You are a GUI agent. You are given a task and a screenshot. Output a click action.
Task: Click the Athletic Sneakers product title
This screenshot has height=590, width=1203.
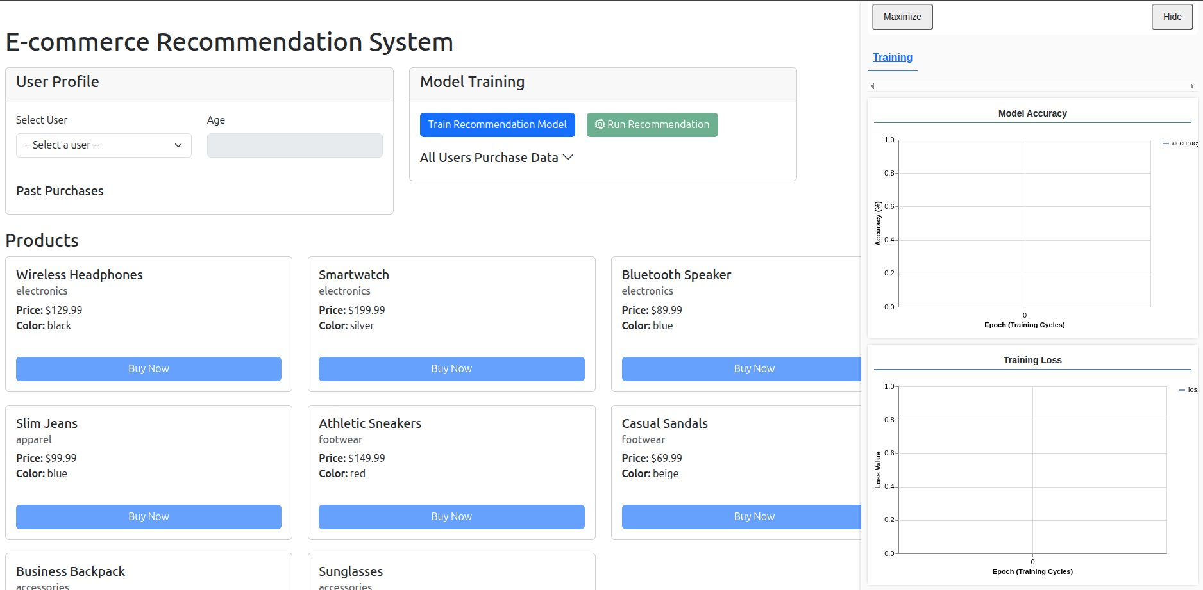tap(370, 423)
